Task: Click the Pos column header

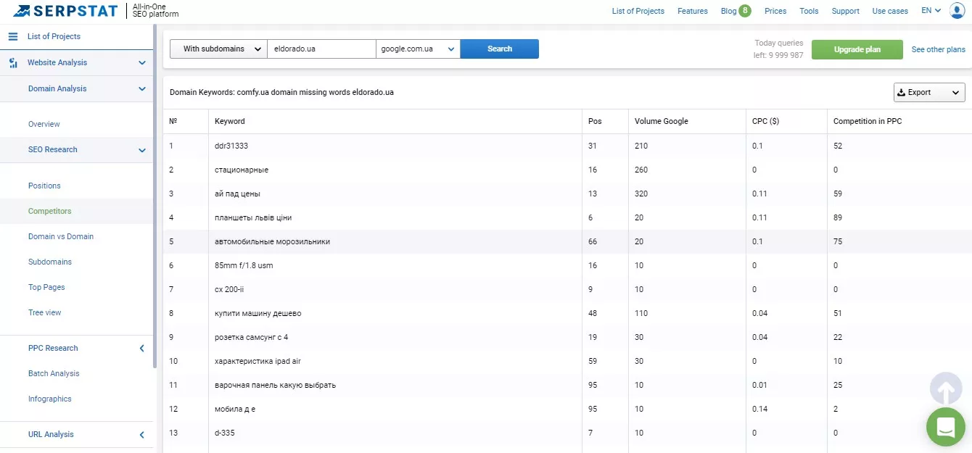Action: (595, 121)
